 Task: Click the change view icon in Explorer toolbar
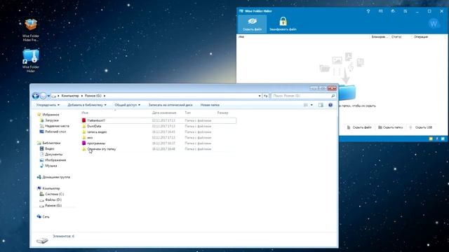306,105
